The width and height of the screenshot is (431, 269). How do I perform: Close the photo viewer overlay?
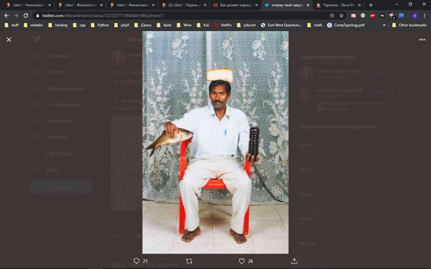pos(9,39)
